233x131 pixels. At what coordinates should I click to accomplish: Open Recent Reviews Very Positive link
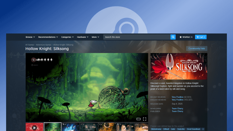[177, 97]
